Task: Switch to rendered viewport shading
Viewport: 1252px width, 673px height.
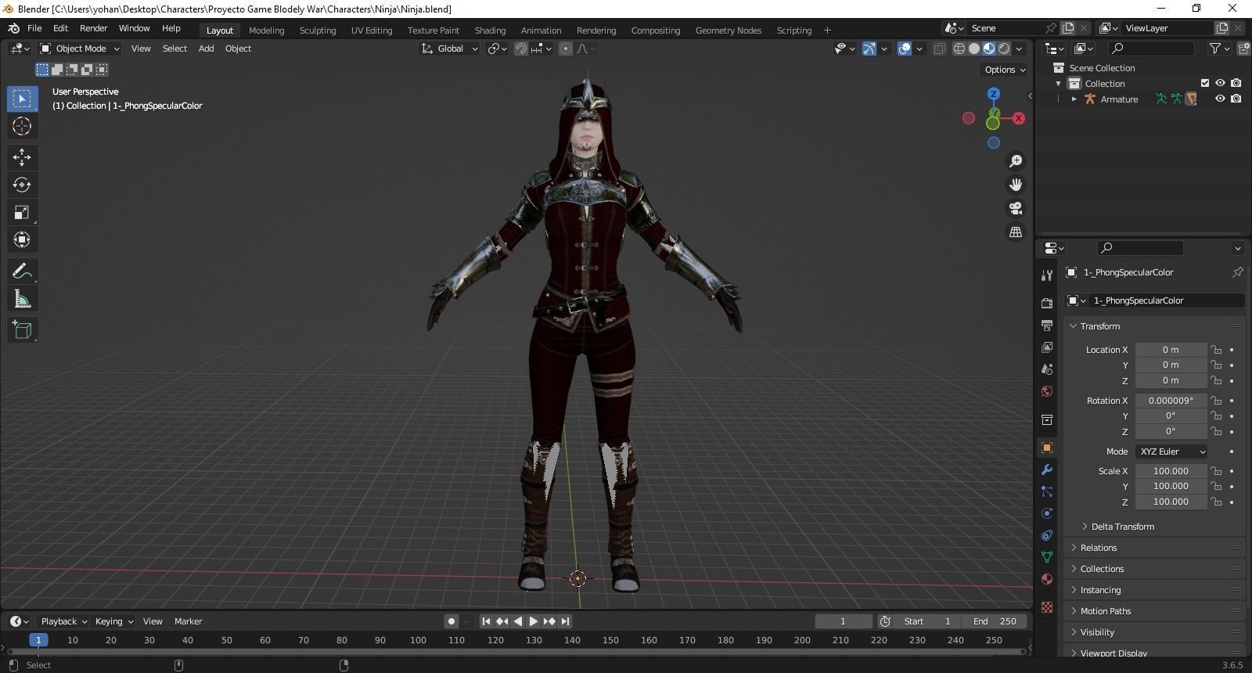Action: click(x=1004, y=49)
